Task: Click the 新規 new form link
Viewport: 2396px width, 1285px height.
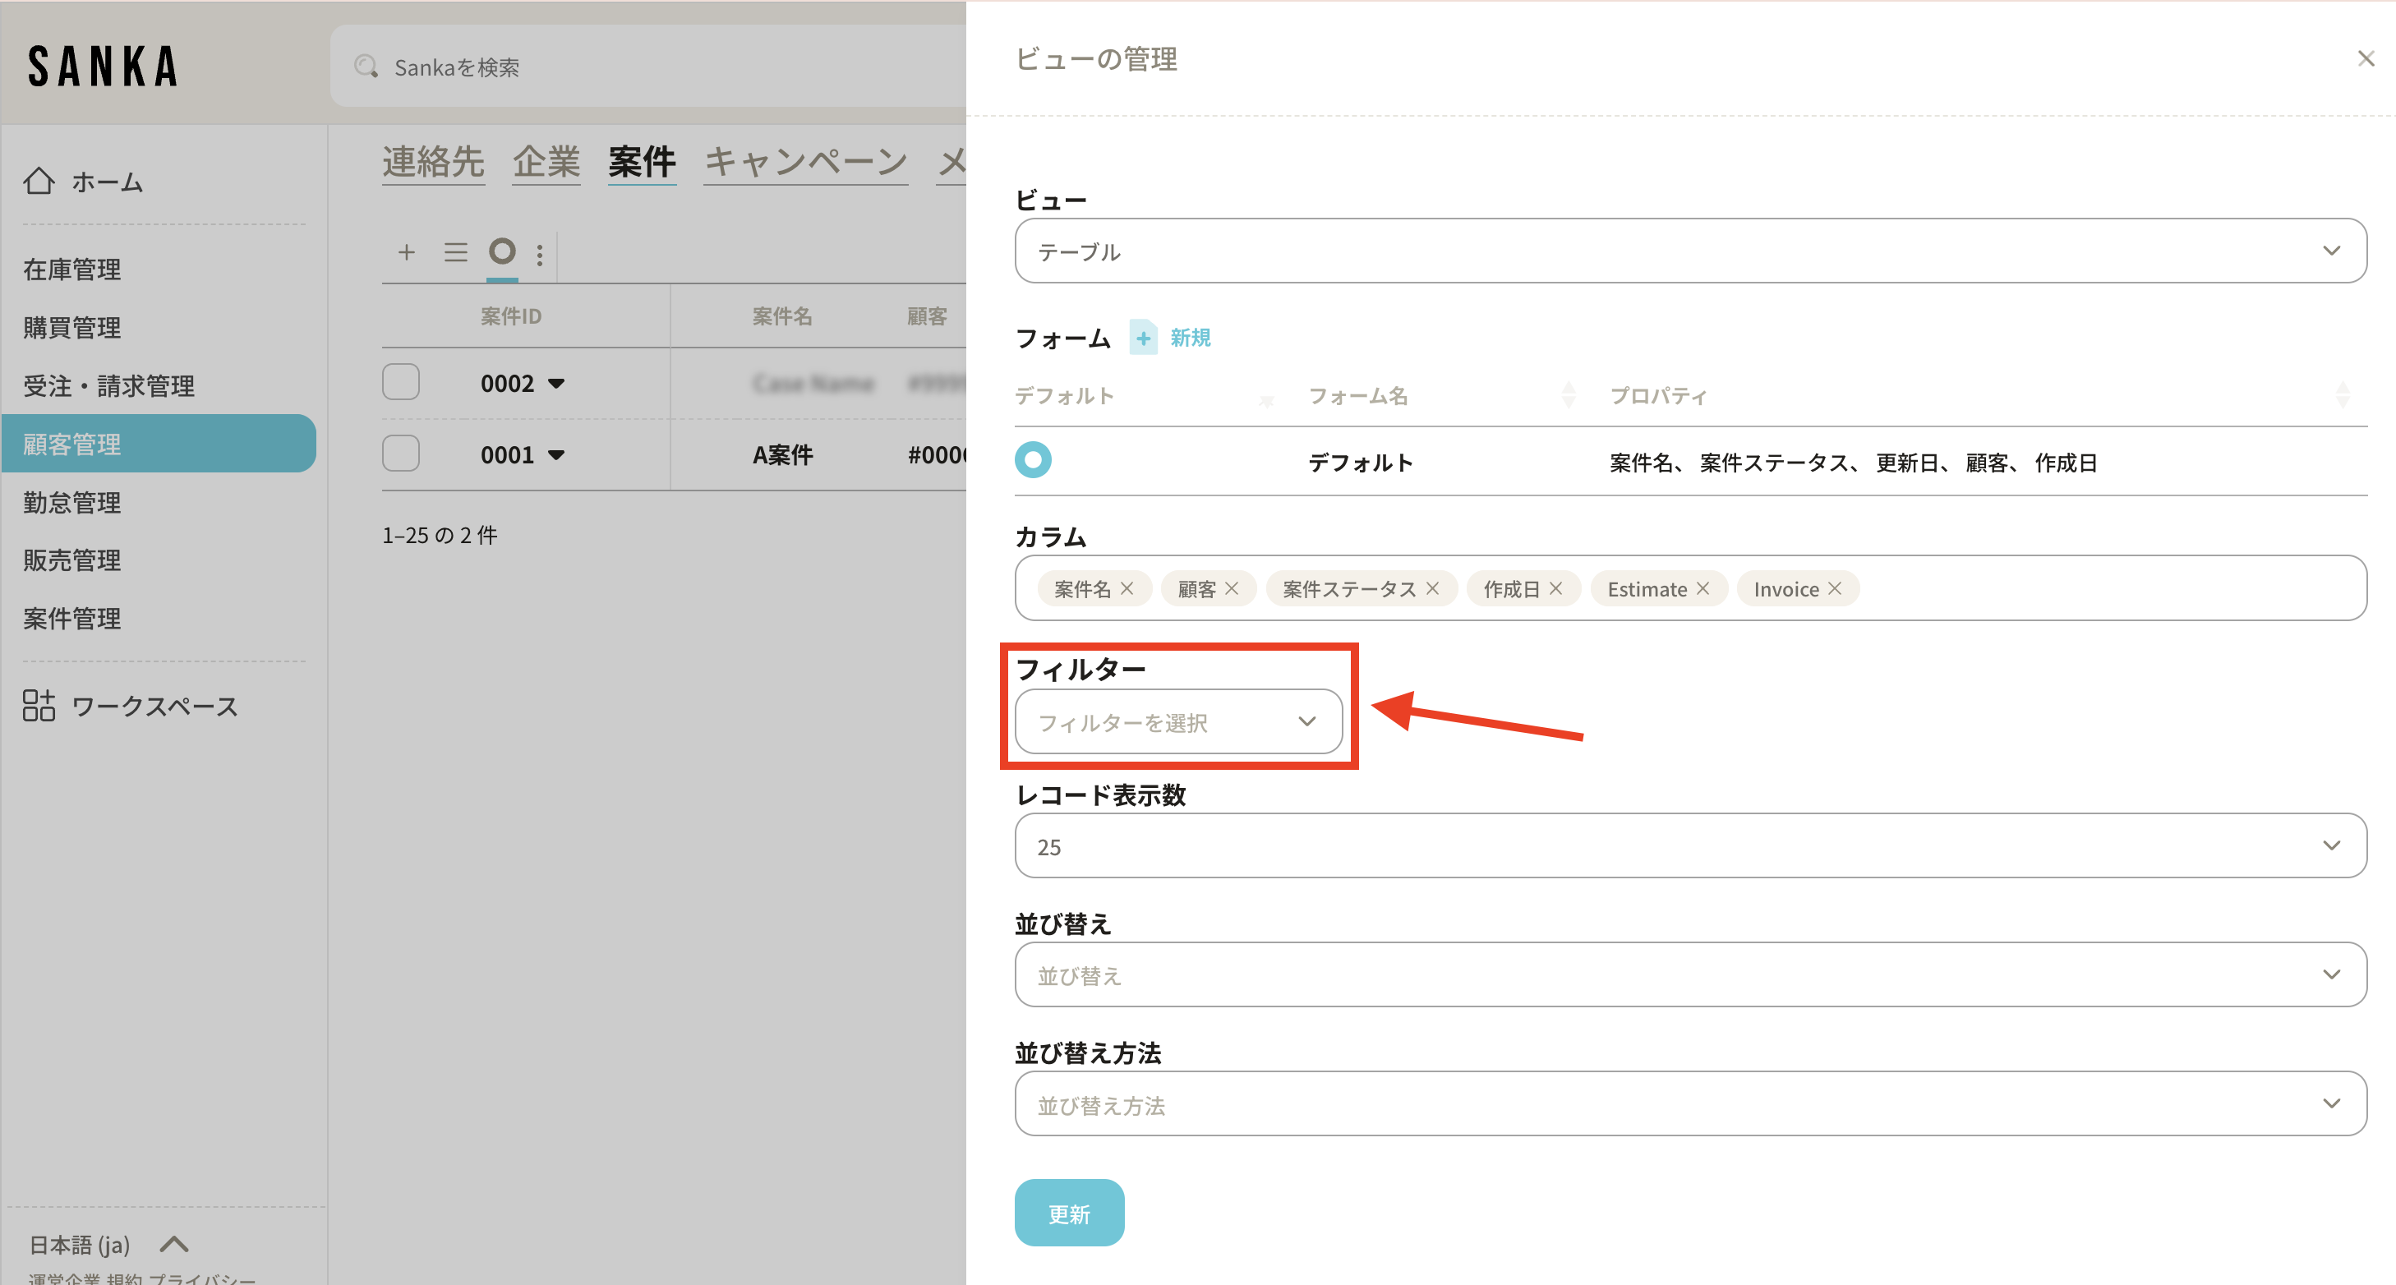Action: coord(1189,338)
